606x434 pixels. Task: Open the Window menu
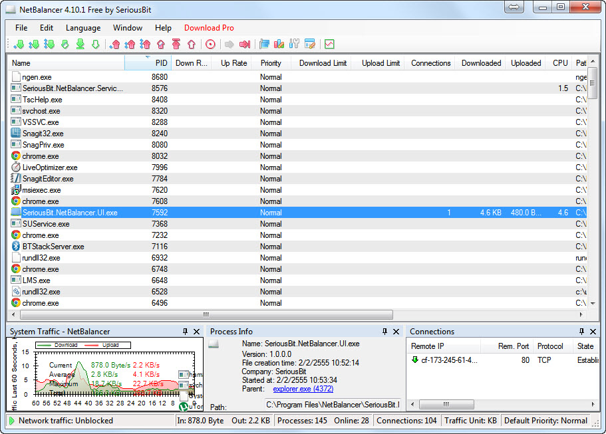coord(128,28)
